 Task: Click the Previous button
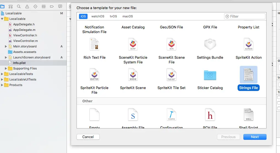coord(229,137)
